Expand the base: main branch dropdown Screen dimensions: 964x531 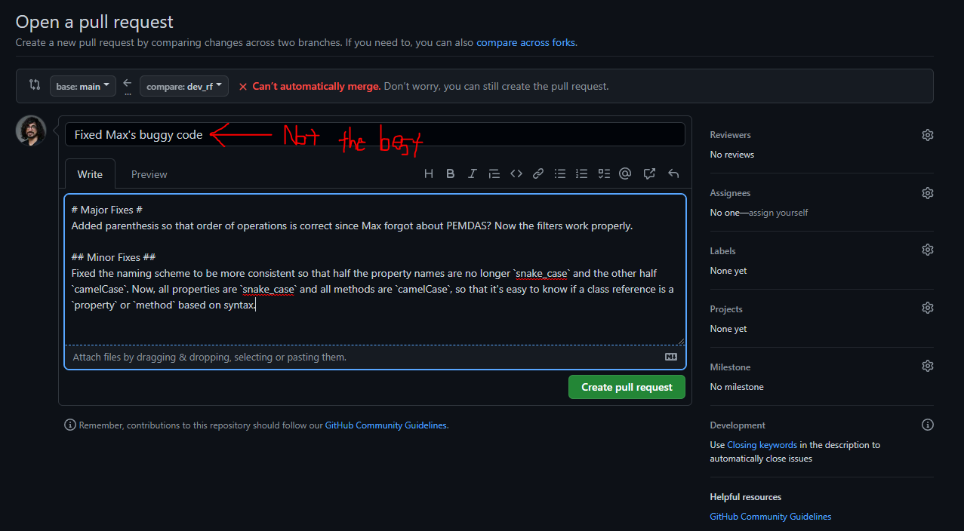[x=83, y=86]
